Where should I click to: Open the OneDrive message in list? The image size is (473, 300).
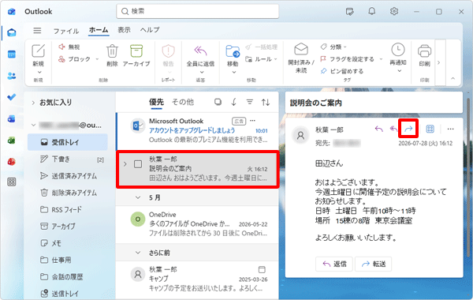[x=197, y=224]
